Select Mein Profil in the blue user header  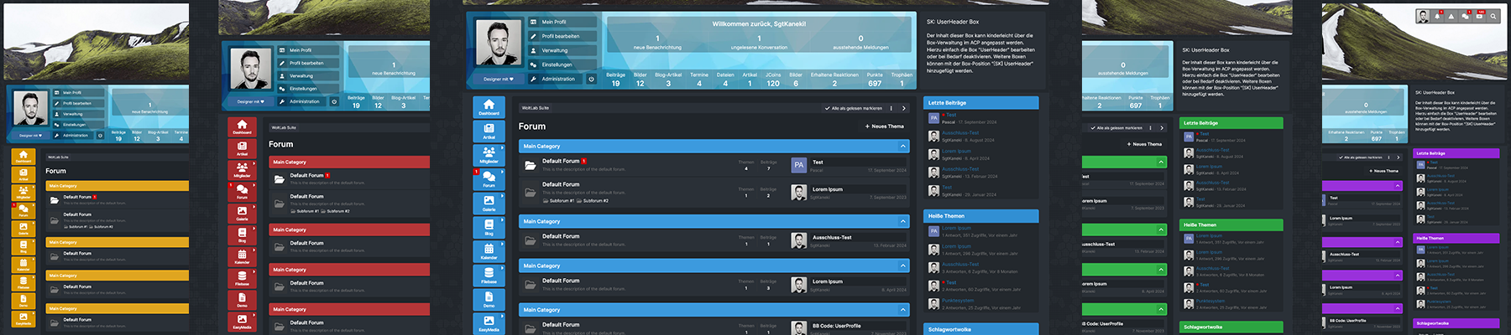(x=553, y=22)
